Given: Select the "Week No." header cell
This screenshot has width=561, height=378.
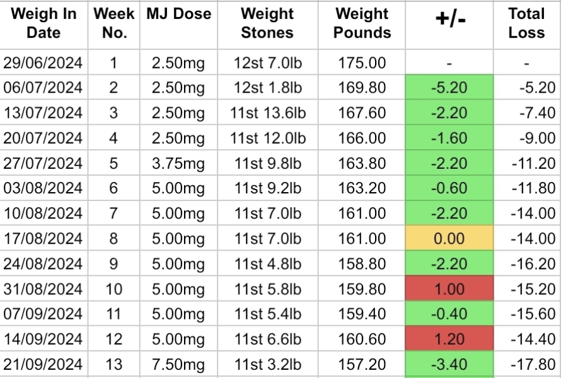Looking at the screenshot, I should 114,23.
